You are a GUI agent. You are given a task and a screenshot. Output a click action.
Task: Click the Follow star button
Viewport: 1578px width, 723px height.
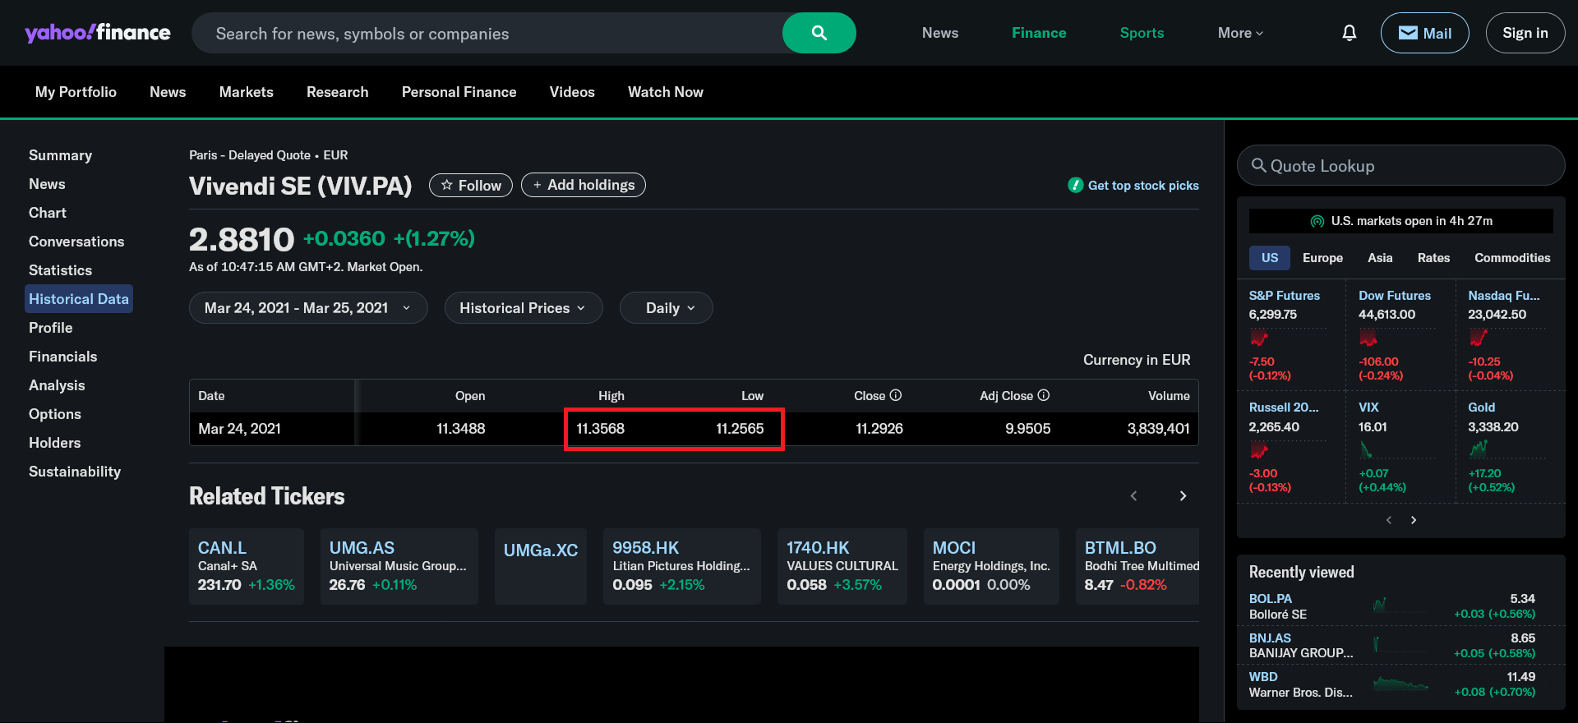[x=471, y=185]
